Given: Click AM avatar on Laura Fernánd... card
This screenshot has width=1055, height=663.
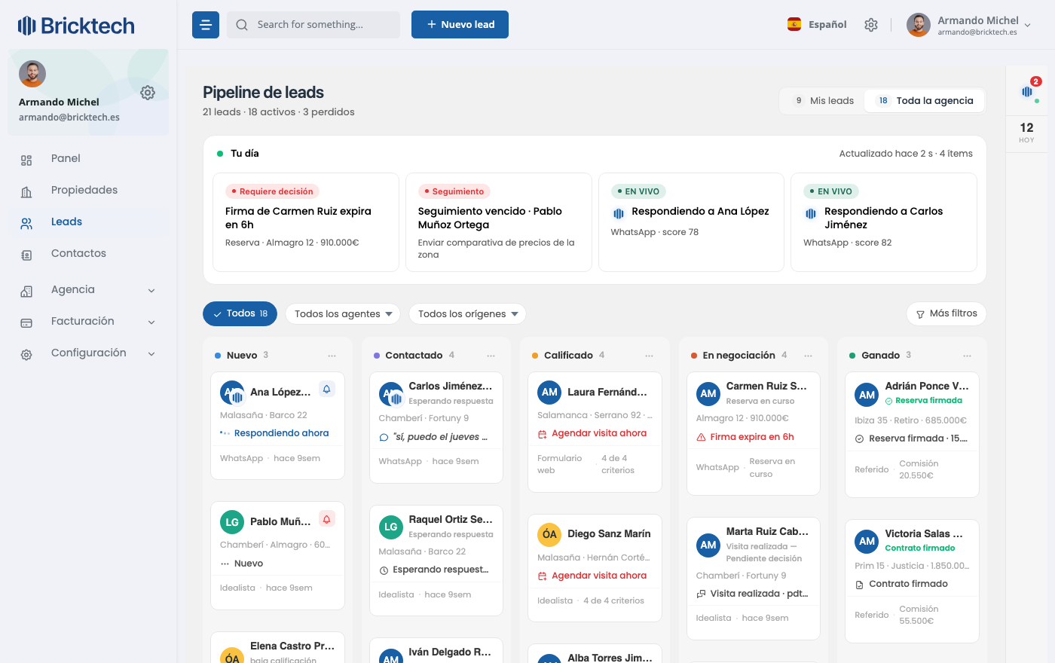Looking at the screenshot, I should 549,393.
